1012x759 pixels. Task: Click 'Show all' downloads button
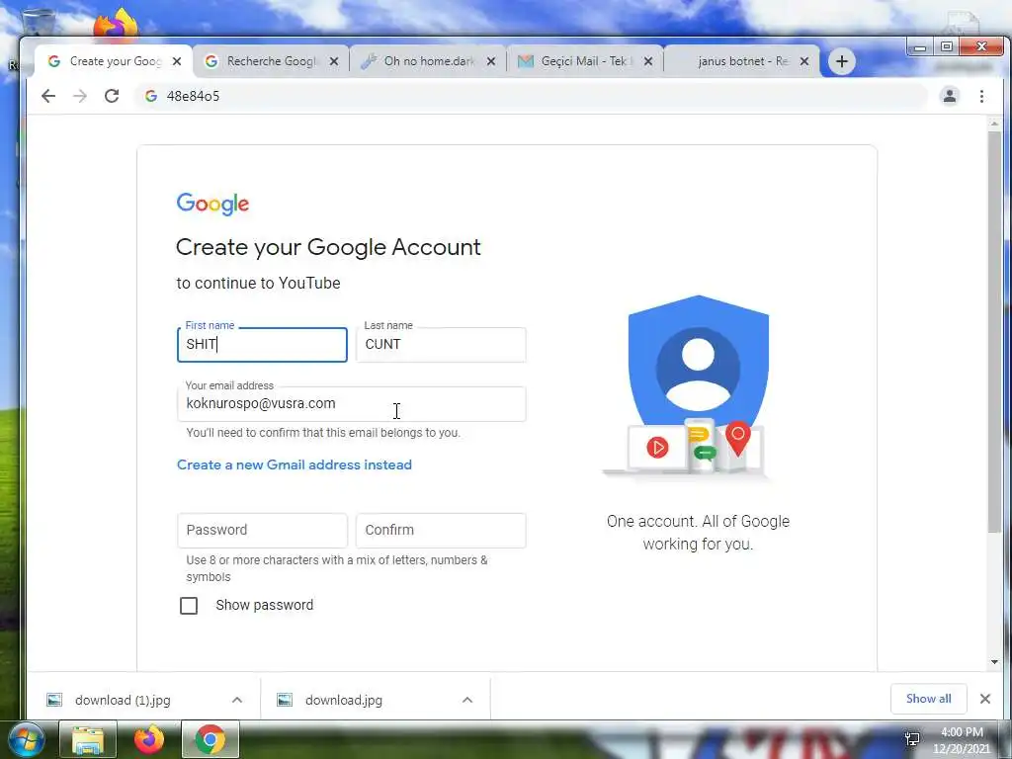(x=928, y=699)
